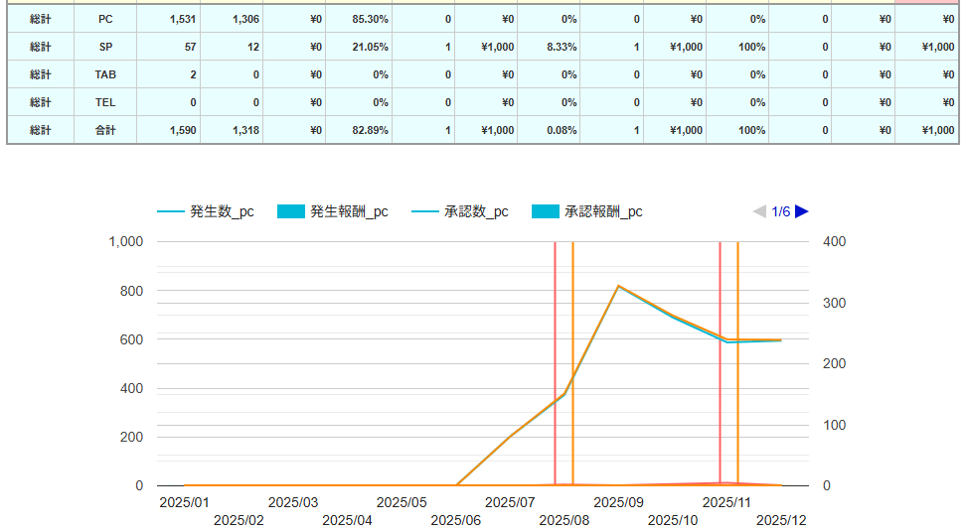Screen dimensions: 967x530
Task: Click the 1/6 legend page indicator
Action: tap(781, 211)
